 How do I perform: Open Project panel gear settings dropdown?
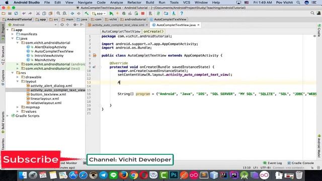75,25
